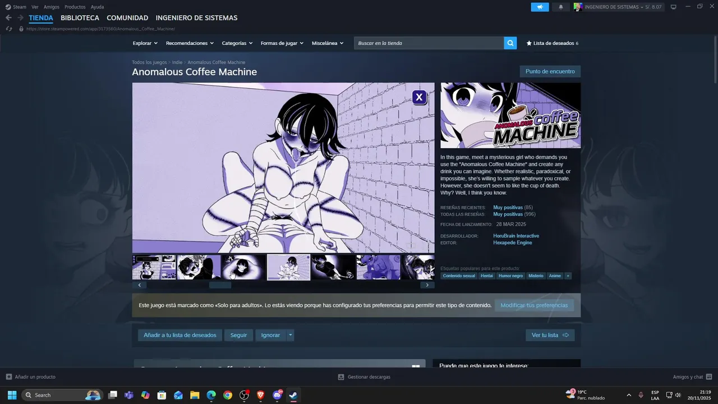Click the microphone icon in the system tray
The image size is (718, 404).
641,395
